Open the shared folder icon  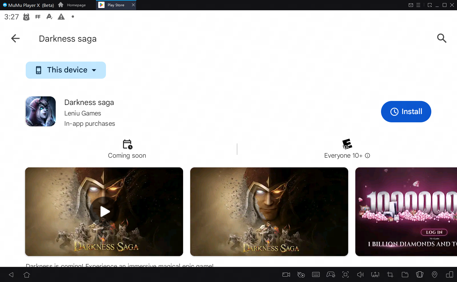[405, 275]
